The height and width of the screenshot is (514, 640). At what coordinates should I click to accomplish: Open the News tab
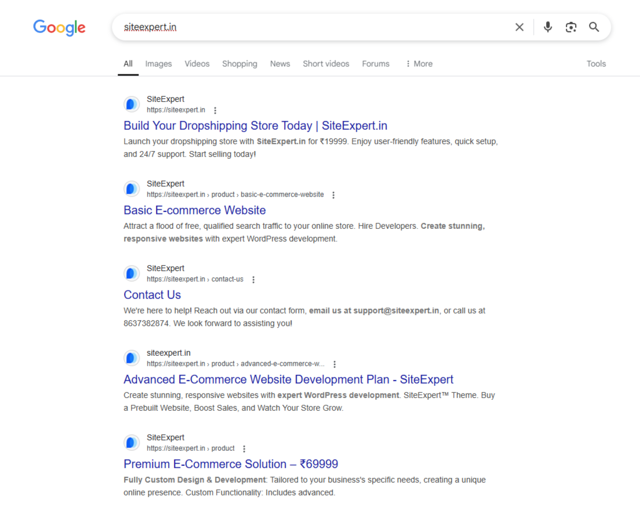pos(280,64)
